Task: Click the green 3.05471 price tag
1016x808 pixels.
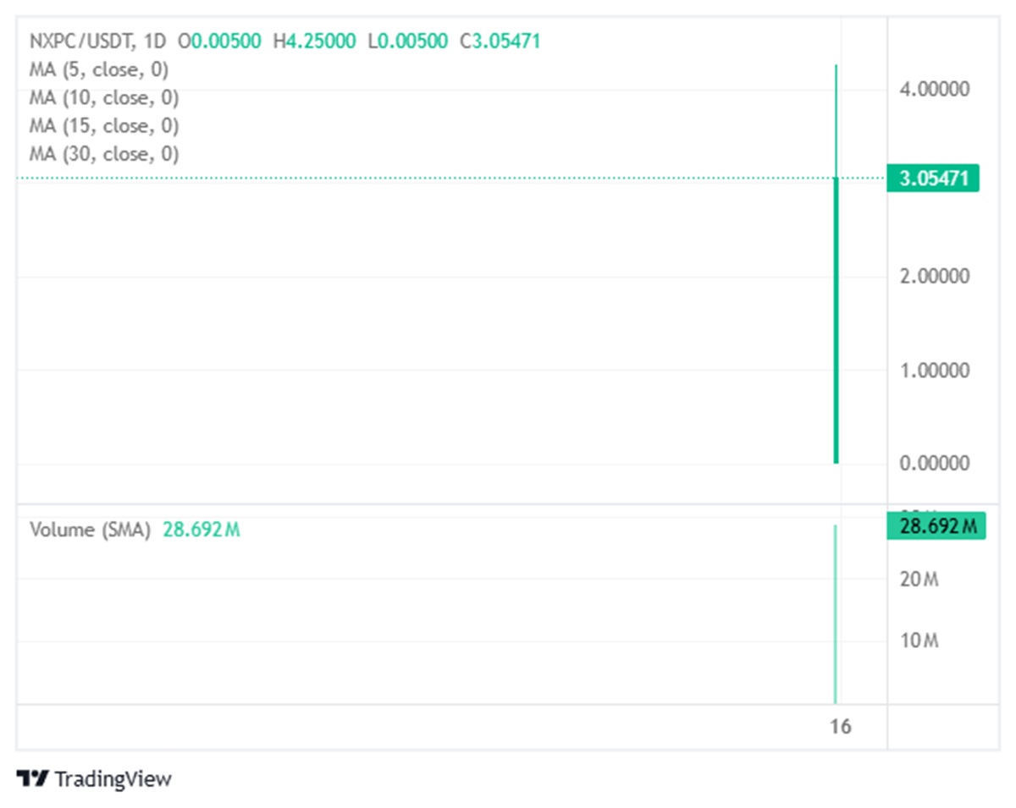Action: pos(933,179)
